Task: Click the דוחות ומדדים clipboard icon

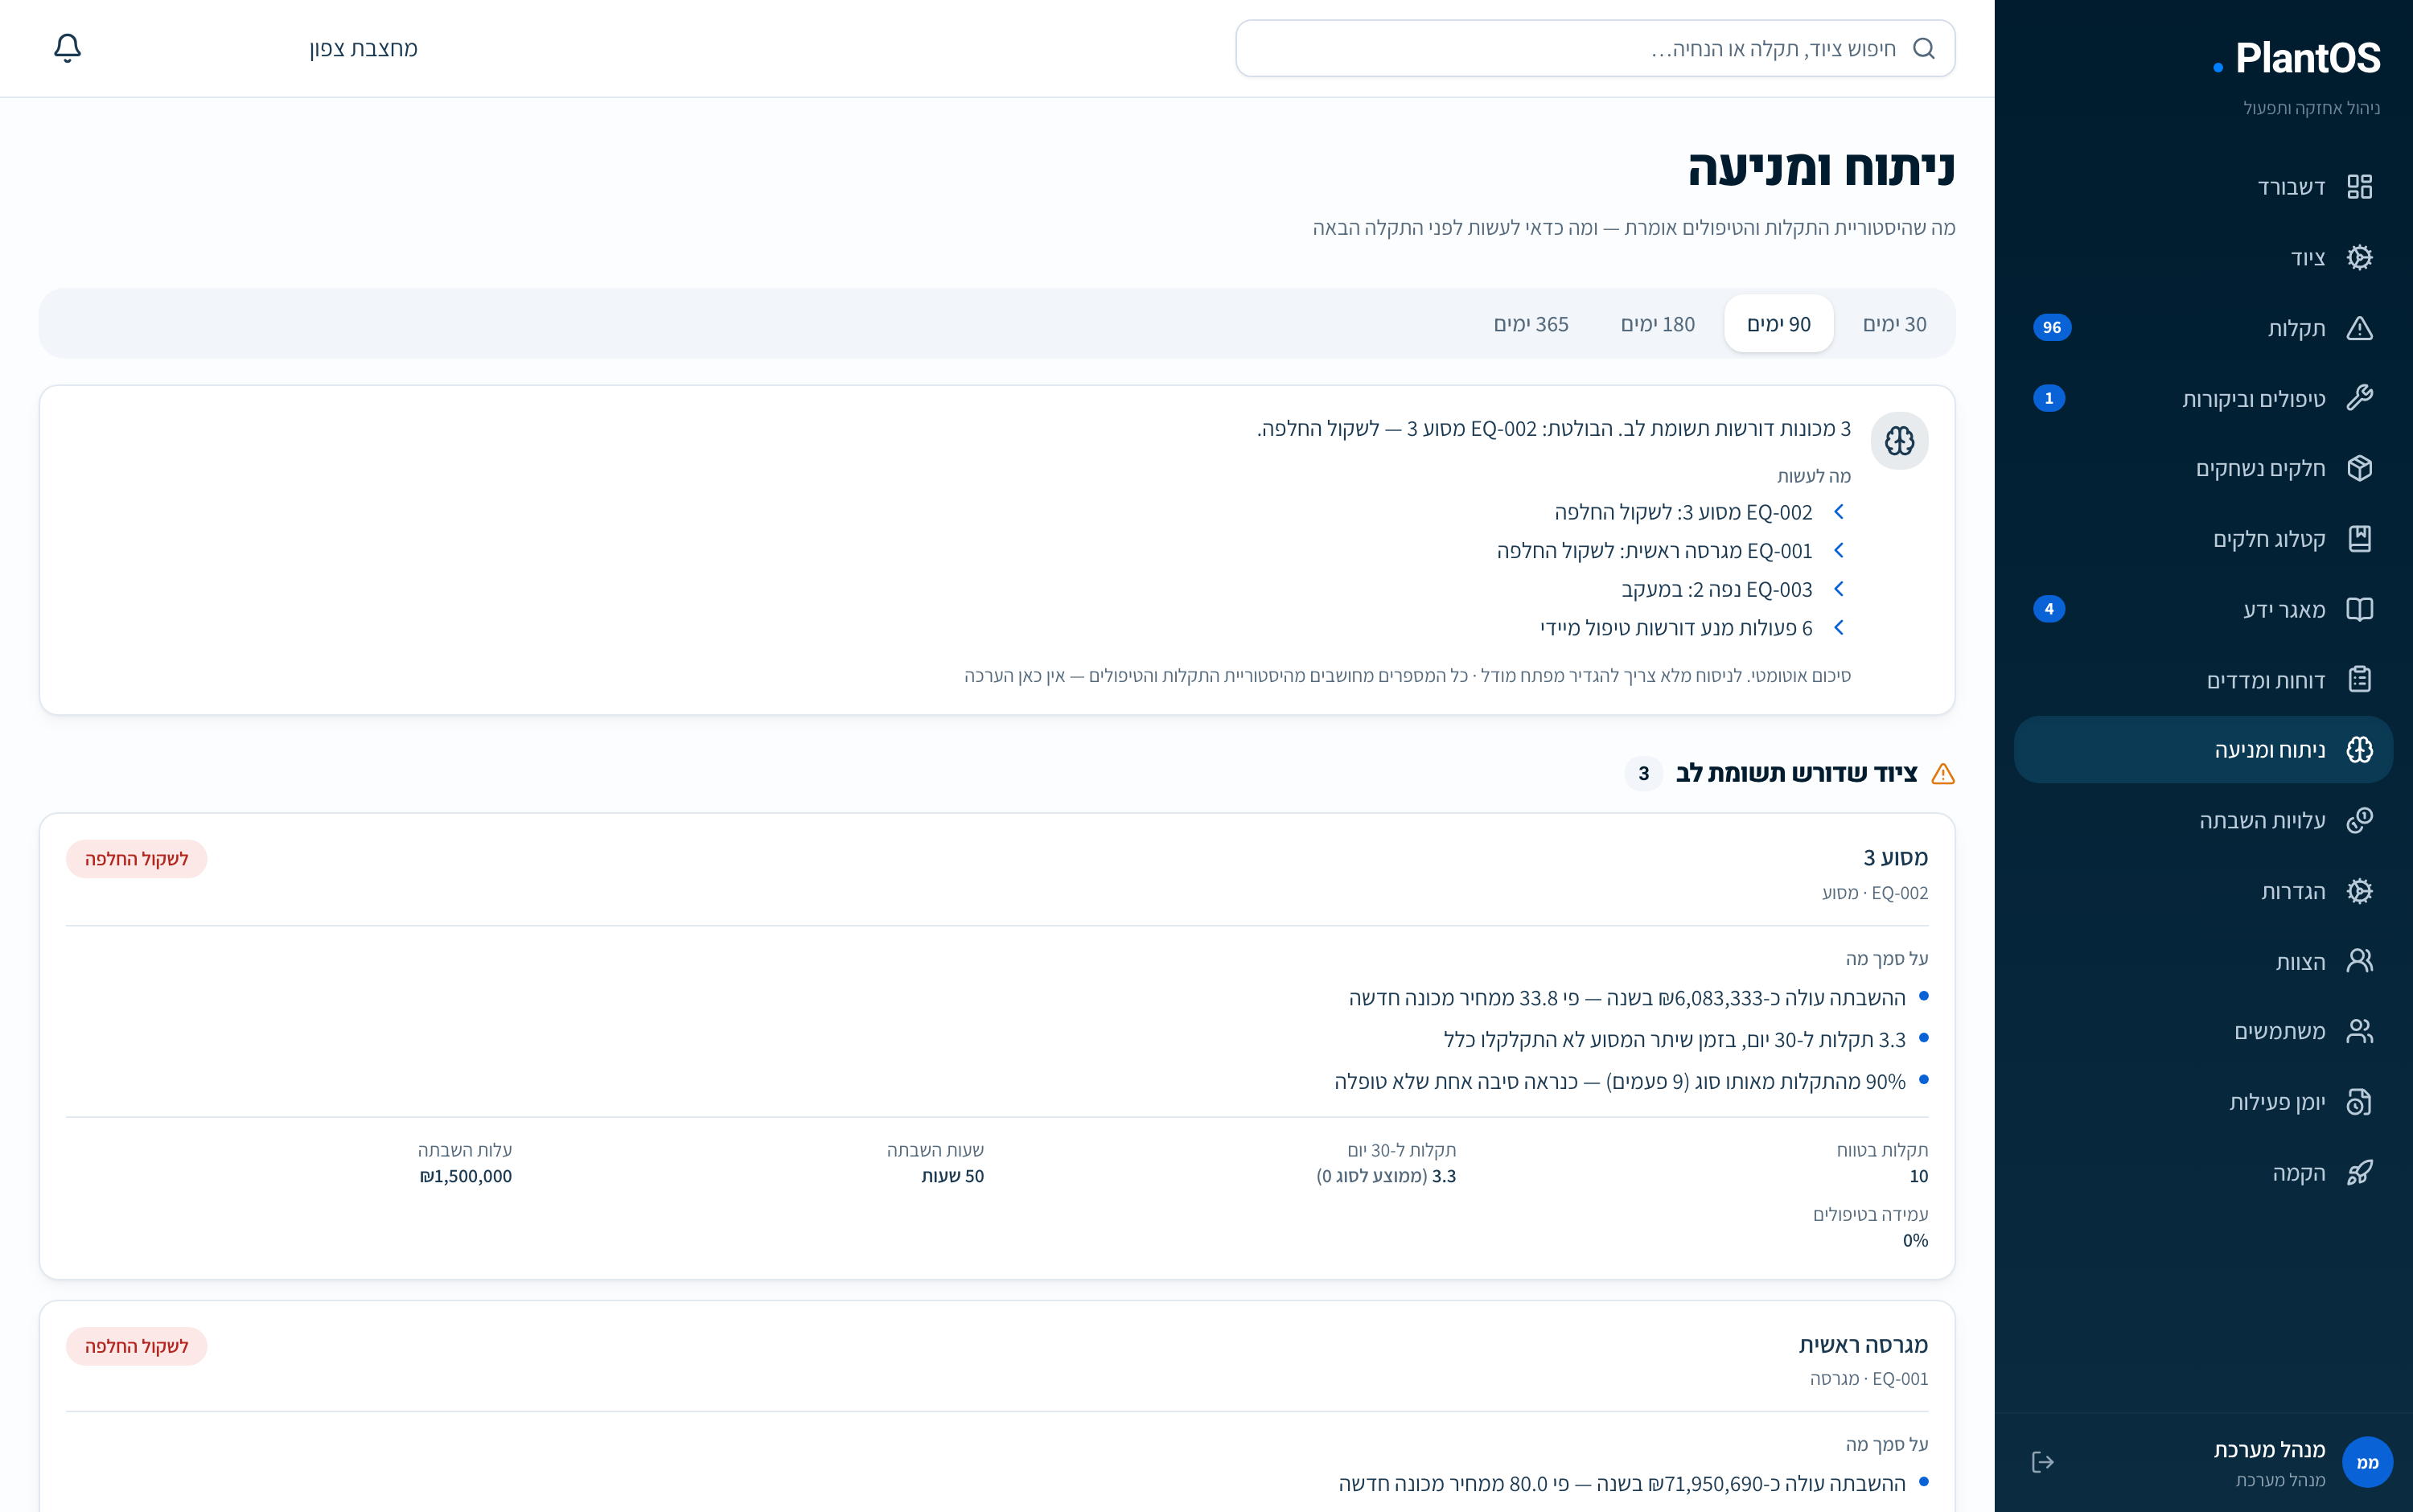Action: [x=2360, y=680]
